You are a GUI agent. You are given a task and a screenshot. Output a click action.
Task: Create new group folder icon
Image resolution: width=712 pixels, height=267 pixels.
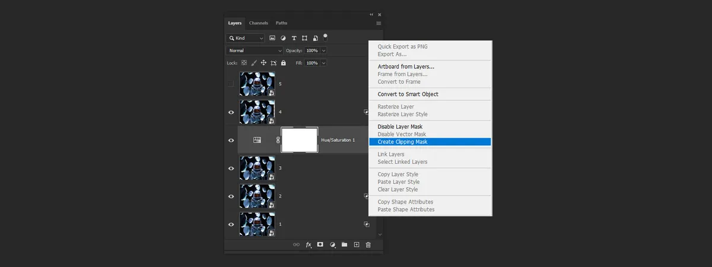[x=344, y=244]
